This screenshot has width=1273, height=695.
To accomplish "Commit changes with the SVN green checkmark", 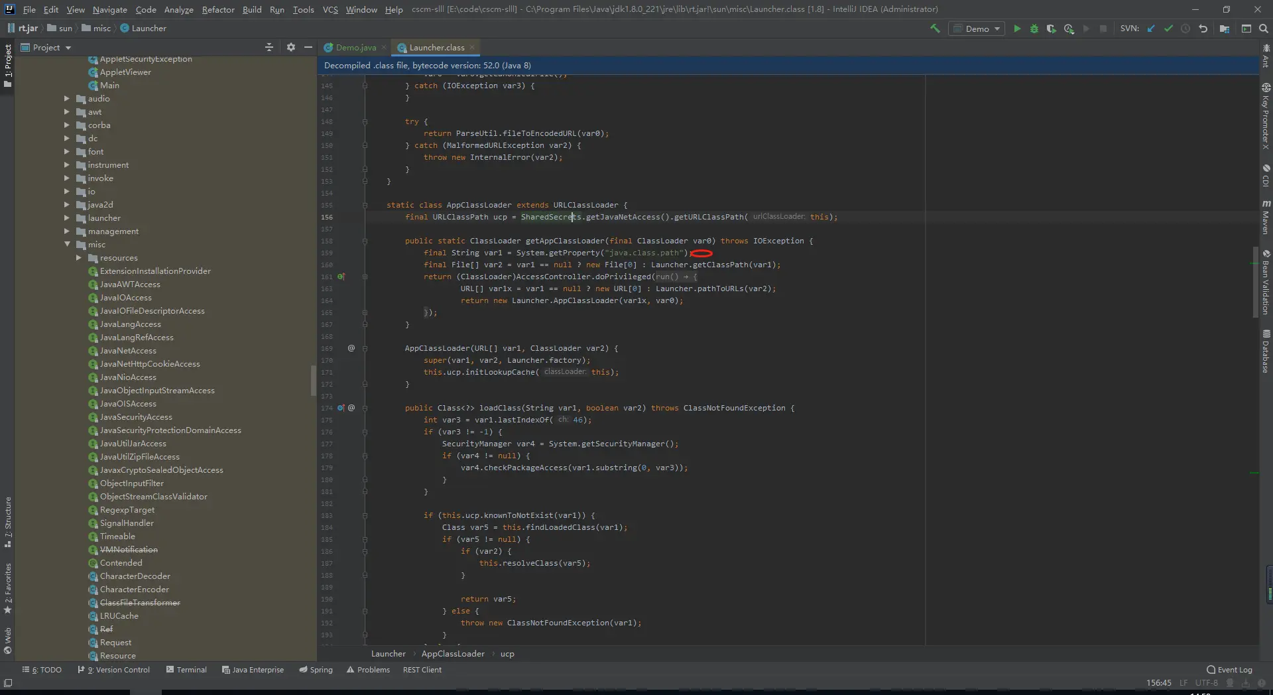I will click(x=1168, y=29).
